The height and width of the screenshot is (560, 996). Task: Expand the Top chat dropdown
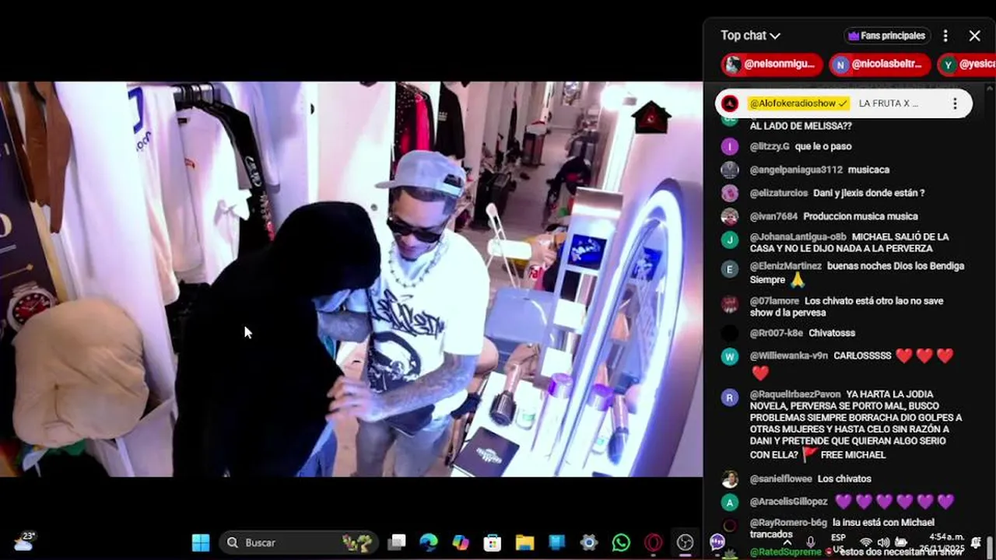[x=750, y=36]
